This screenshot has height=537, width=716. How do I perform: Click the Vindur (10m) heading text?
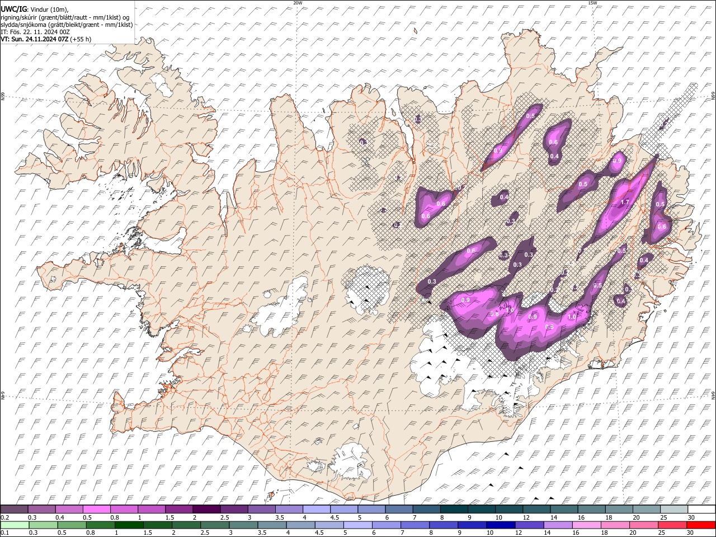tap(49, 9)
